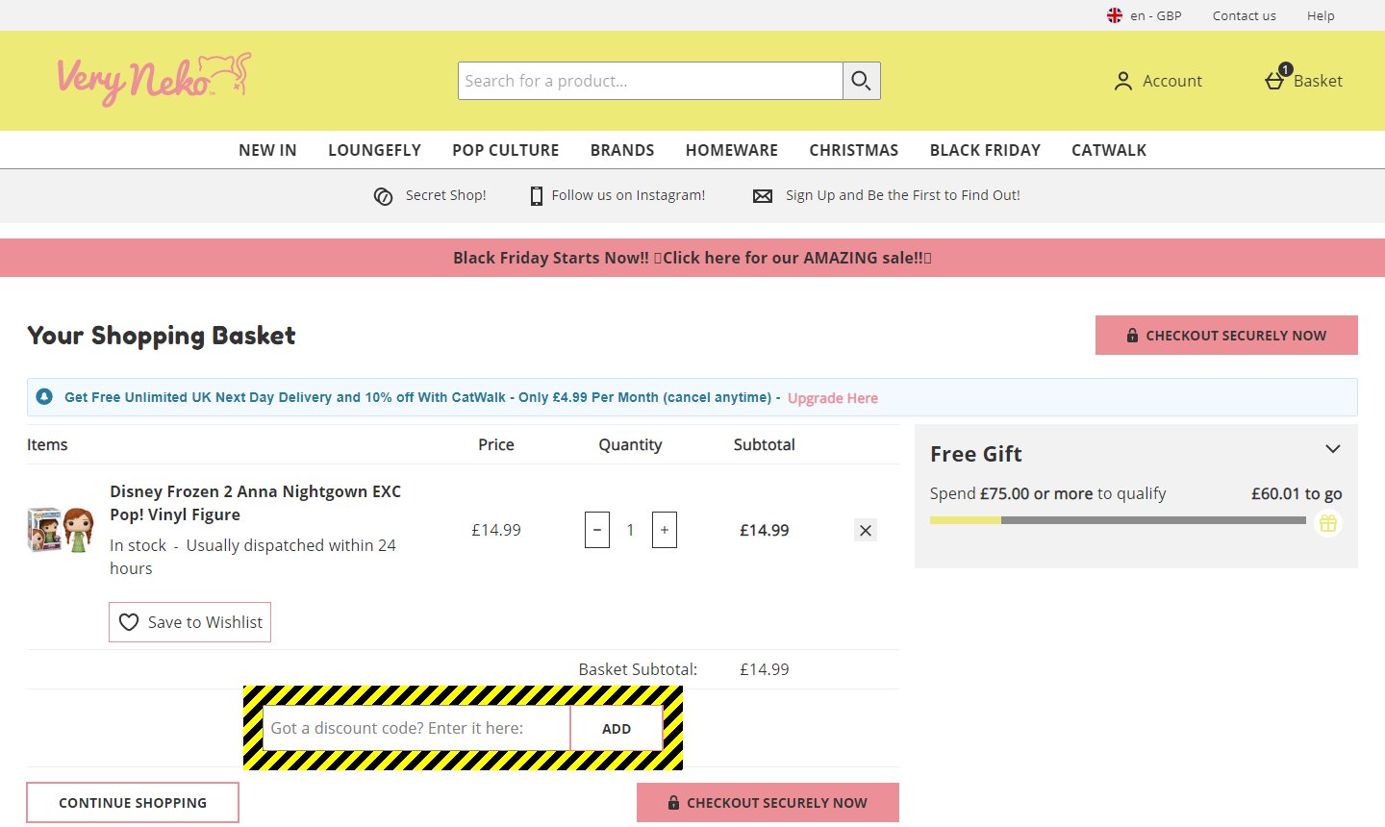Open Disney Frozen 2 Anna Nightgown product title
This screenshot has height=827, width=1385.
click(x=255, y=503)
